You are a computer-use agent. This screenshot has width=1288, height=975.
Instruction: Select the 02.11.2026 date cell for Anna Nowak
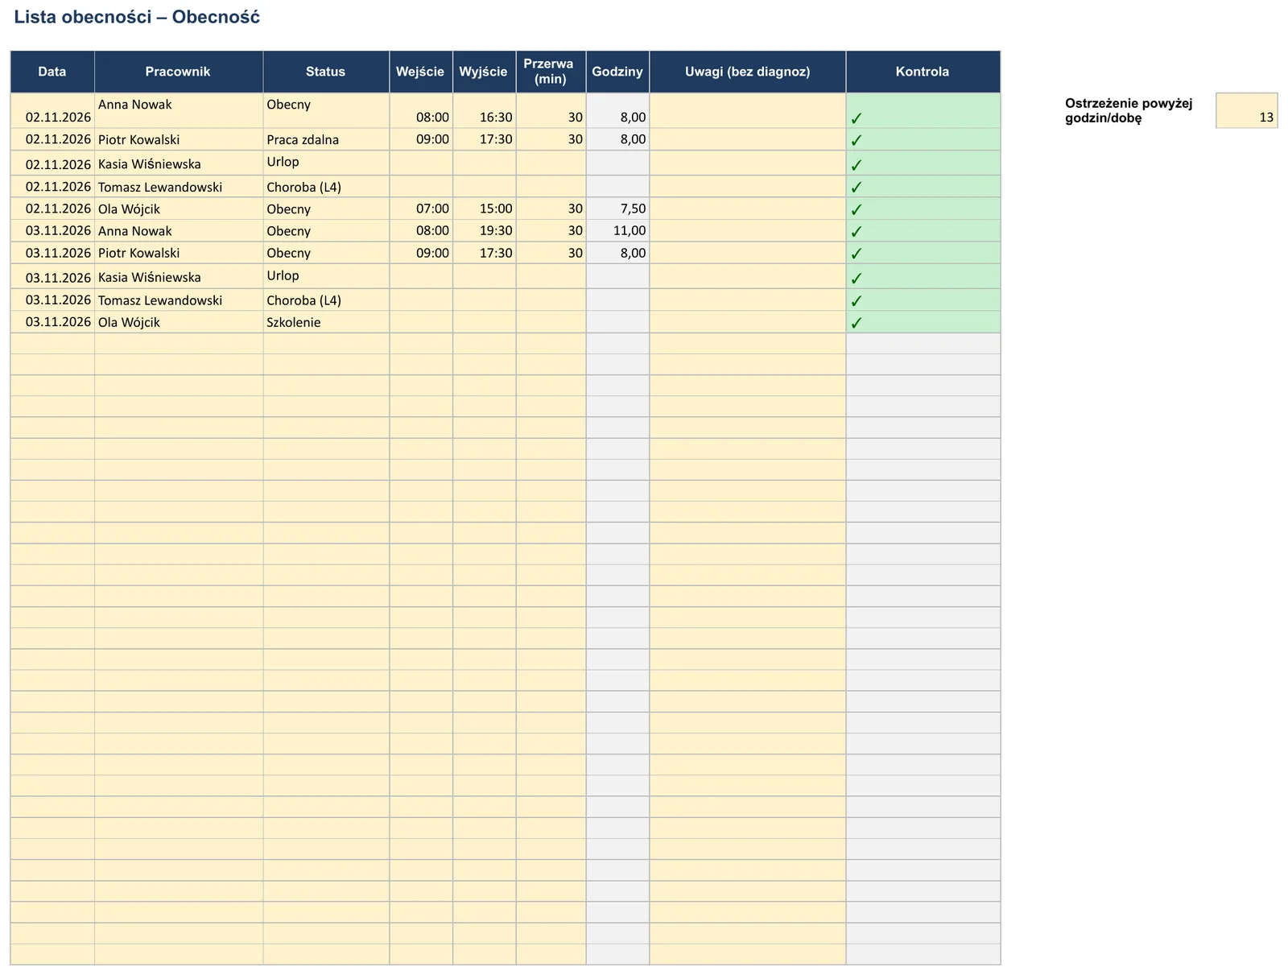(52, 111)
